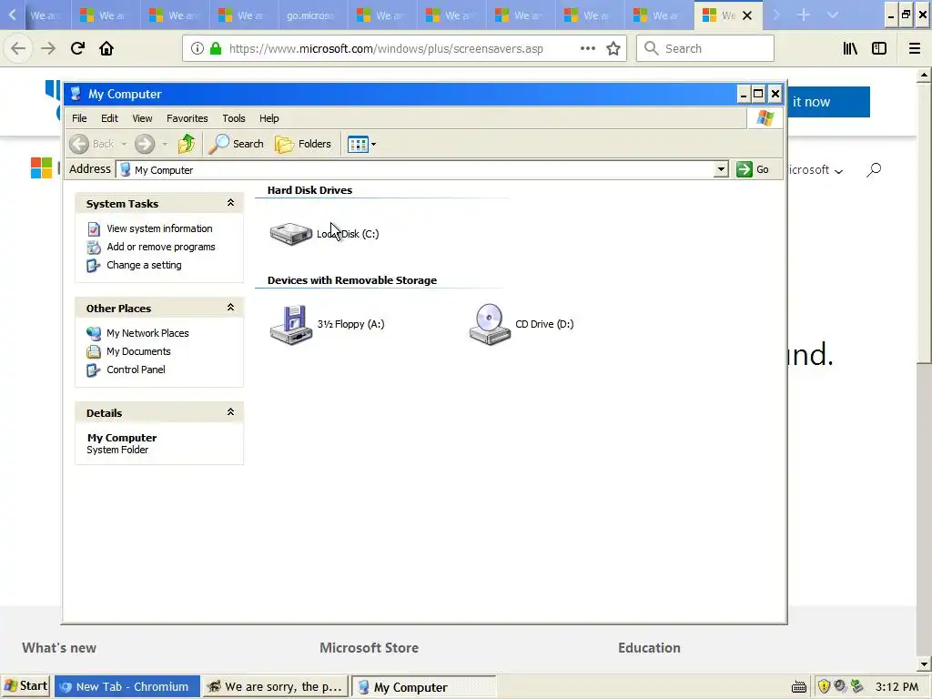This screenshot has width=932, height=699.
Task: Click Change a setting link
Action: click(144, 265)
